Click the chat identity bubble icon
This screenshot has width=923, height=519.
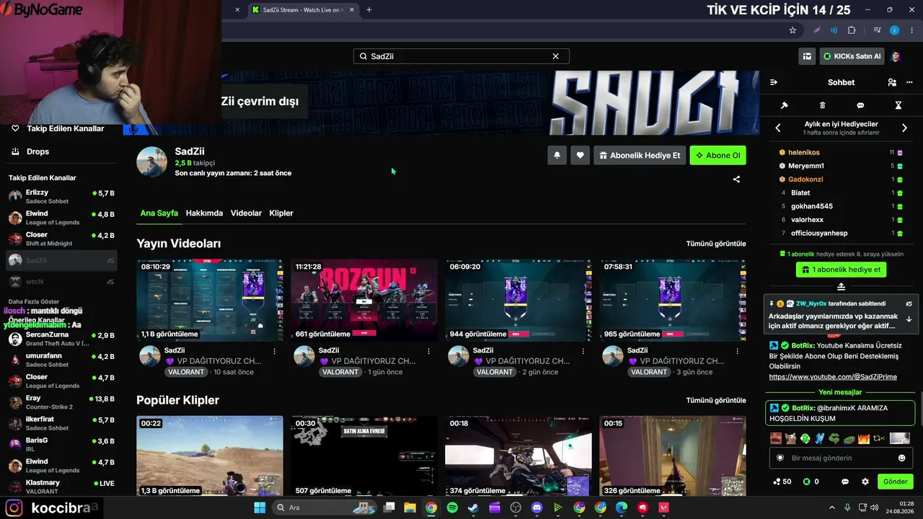(x=845, y=482)
